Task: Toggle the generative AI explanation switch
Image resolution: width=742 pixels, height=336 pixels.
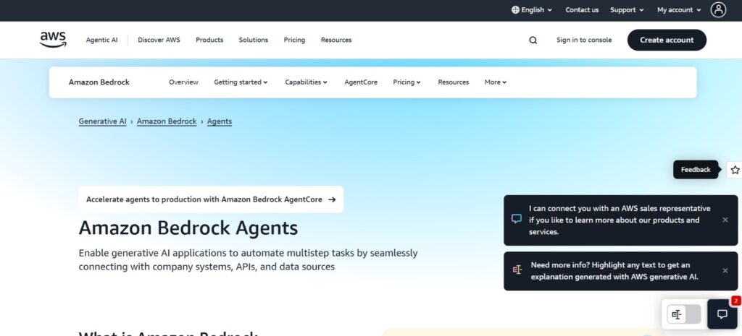Action: pyautogui.click(x=684, y=314)
